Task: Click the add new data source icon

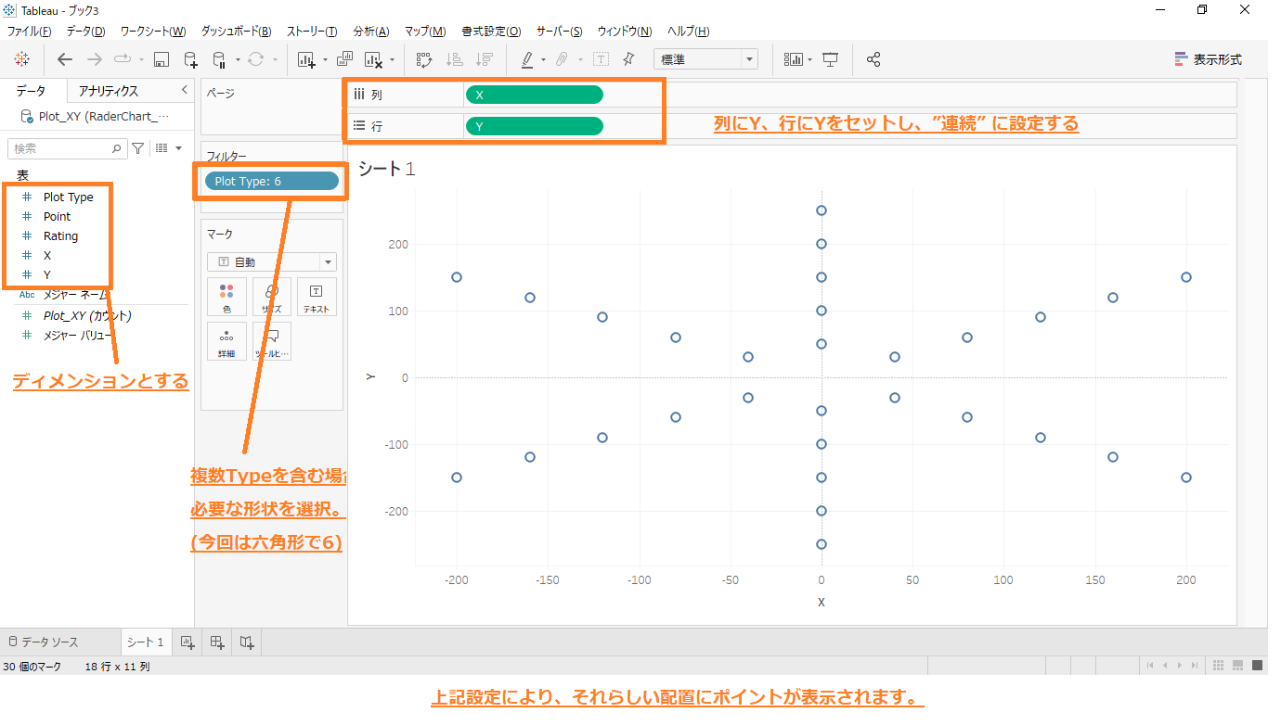Action: coord(190,59)
